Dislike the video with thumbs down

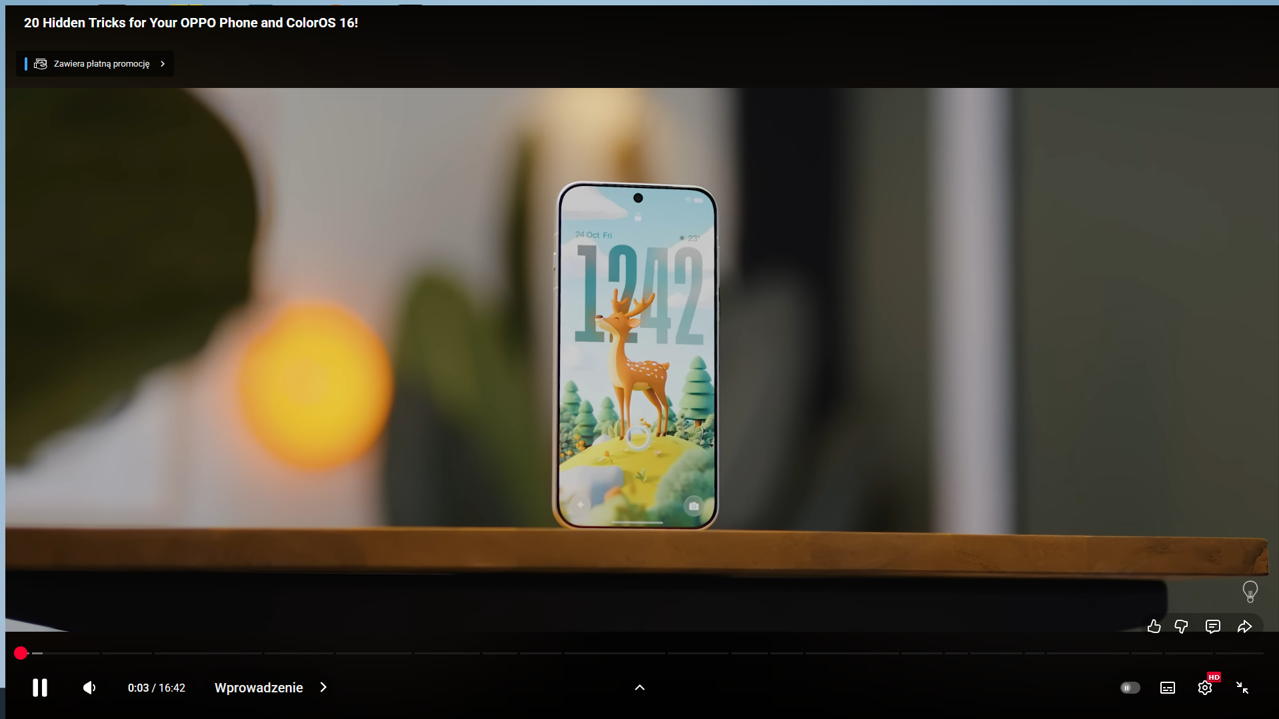1181,626
